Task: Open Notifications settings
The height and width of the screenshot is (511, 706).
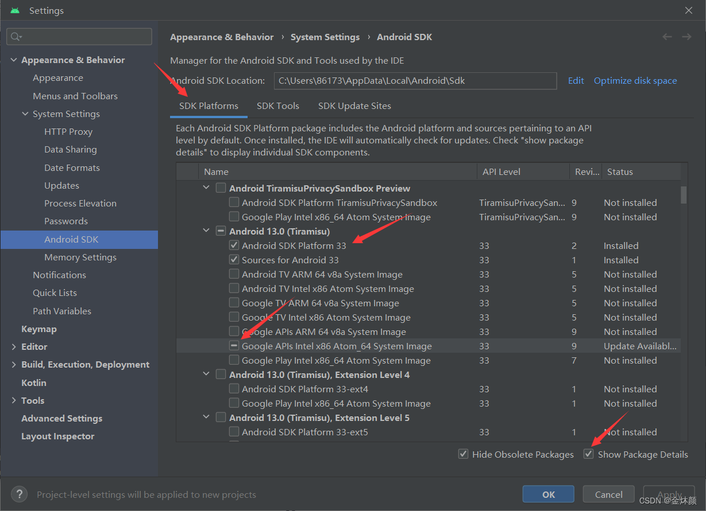Action: tap(59, 275)
